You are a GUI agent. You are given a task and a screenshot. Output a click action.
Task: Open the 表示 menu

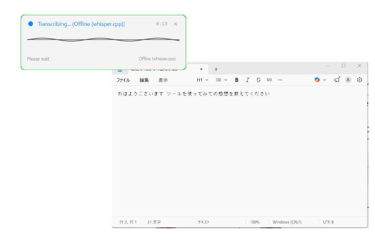163,80
